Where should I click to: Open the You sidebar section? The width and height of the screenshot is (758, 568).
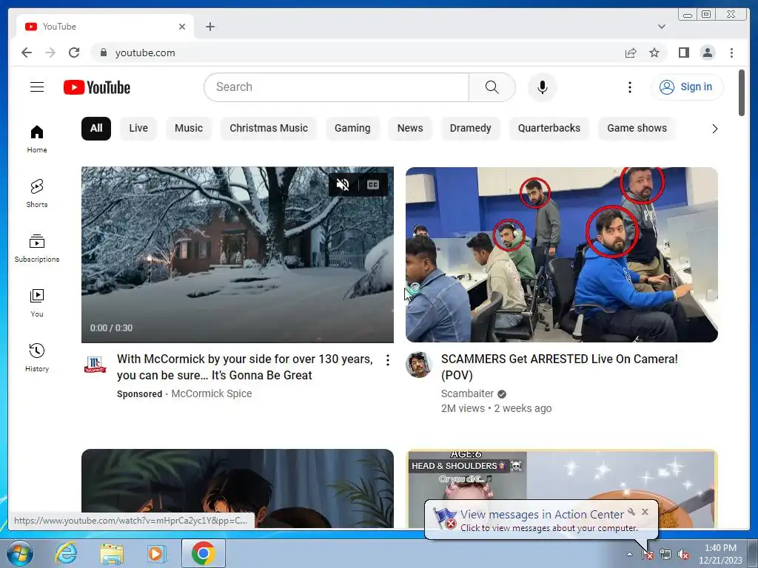(37, 302)
